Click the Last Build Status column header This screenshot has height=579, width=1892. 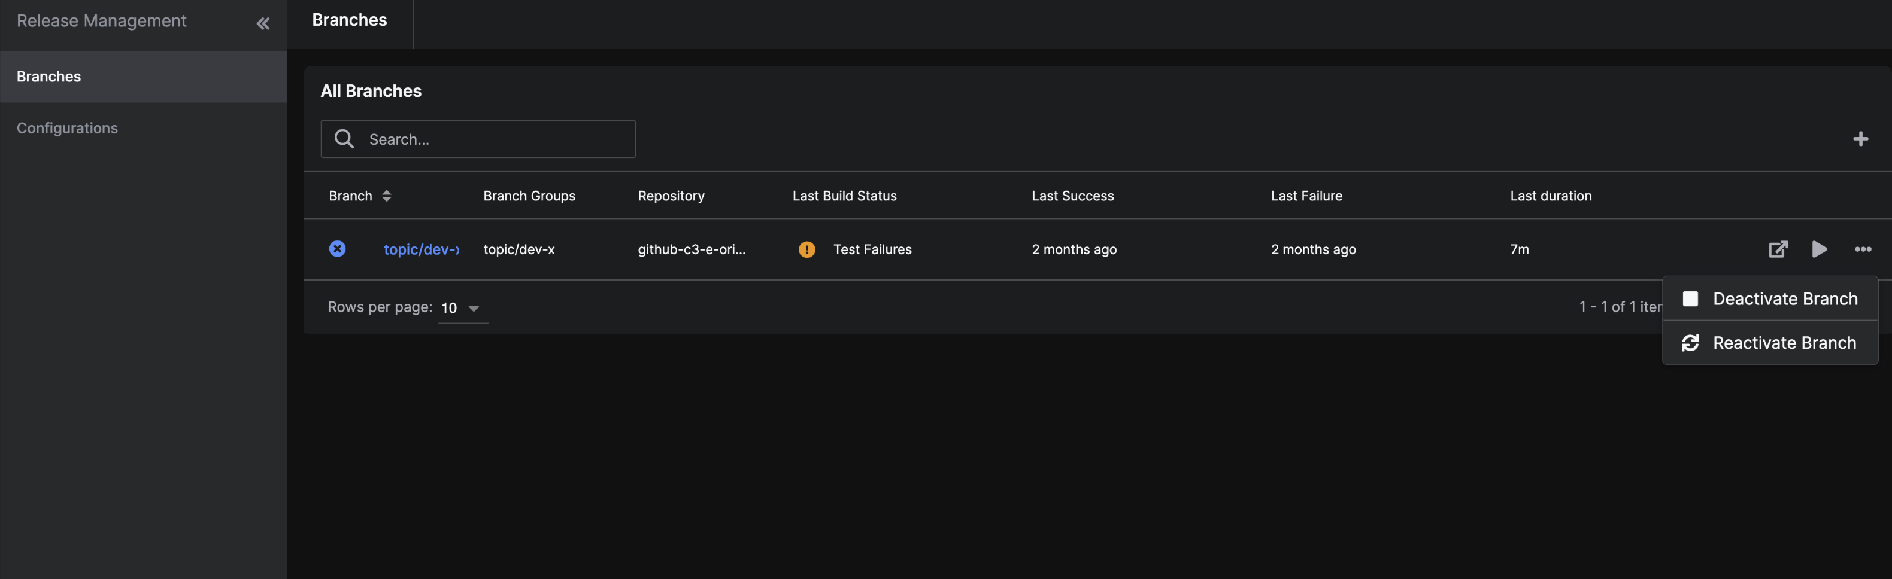[844, 196]
